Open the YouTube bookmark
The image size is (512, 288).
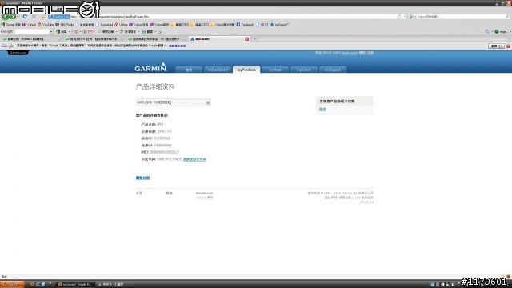pos(46,25)
